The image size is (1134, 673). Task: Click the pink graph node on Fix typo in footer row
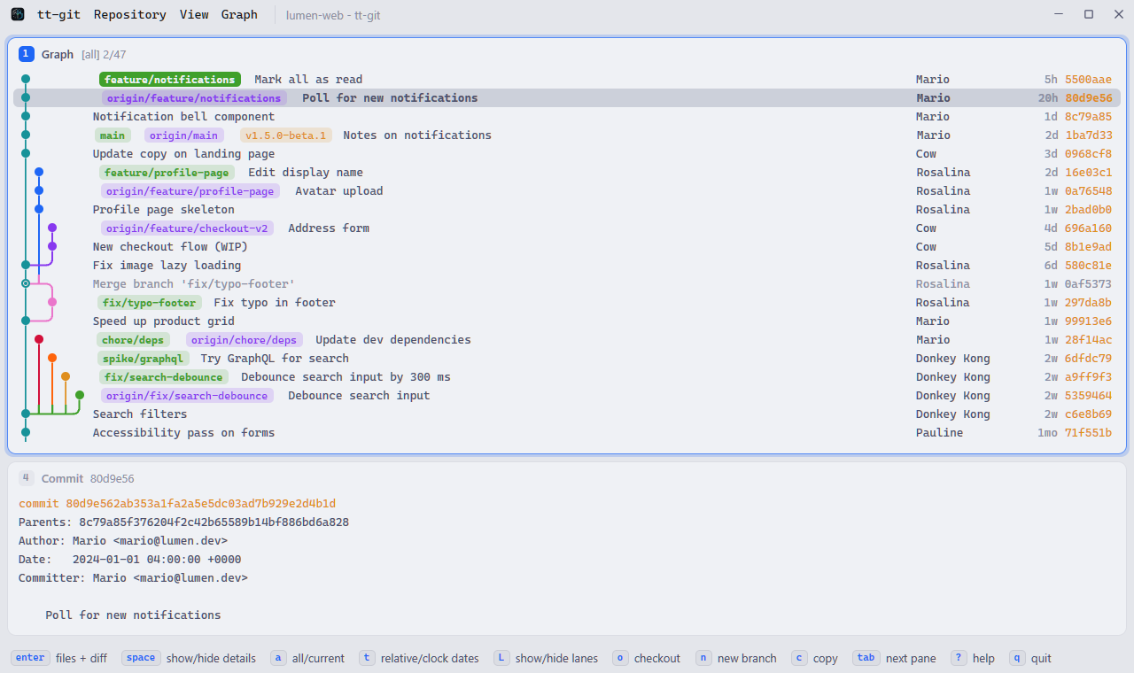point(52,302)
